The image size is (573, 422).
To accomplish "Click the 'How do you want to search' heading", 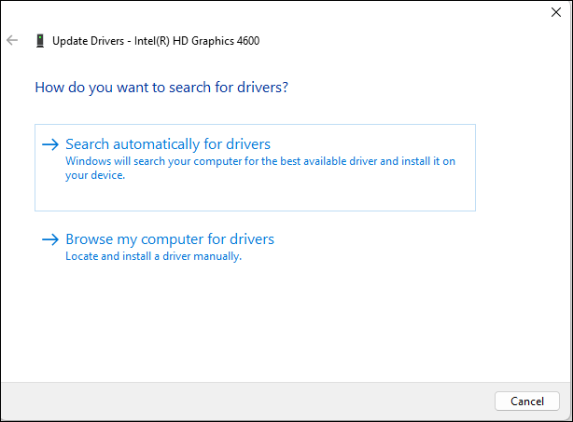I will (x=161, y=88).
